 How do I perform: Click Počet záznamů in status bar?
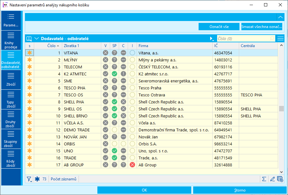[x=64, y=179]
